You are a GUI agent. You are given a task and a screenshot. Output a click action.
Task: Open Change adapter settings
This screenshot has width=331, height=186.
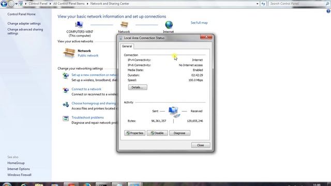[x=24, y=23]
